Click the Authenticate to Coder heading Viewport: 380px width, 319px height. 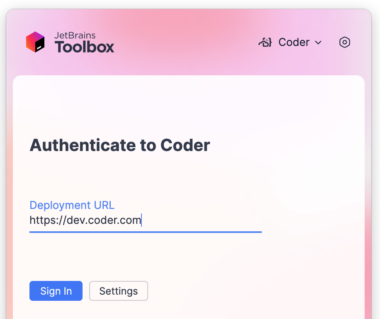pyautogui.click(x=119, y=145)
